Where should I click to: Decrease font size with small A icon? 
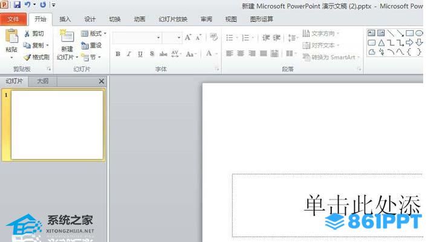point(198,37)
